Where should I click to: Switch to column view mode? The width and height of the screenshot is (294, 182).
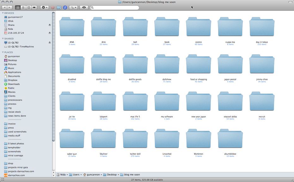[x=28, y=7]
